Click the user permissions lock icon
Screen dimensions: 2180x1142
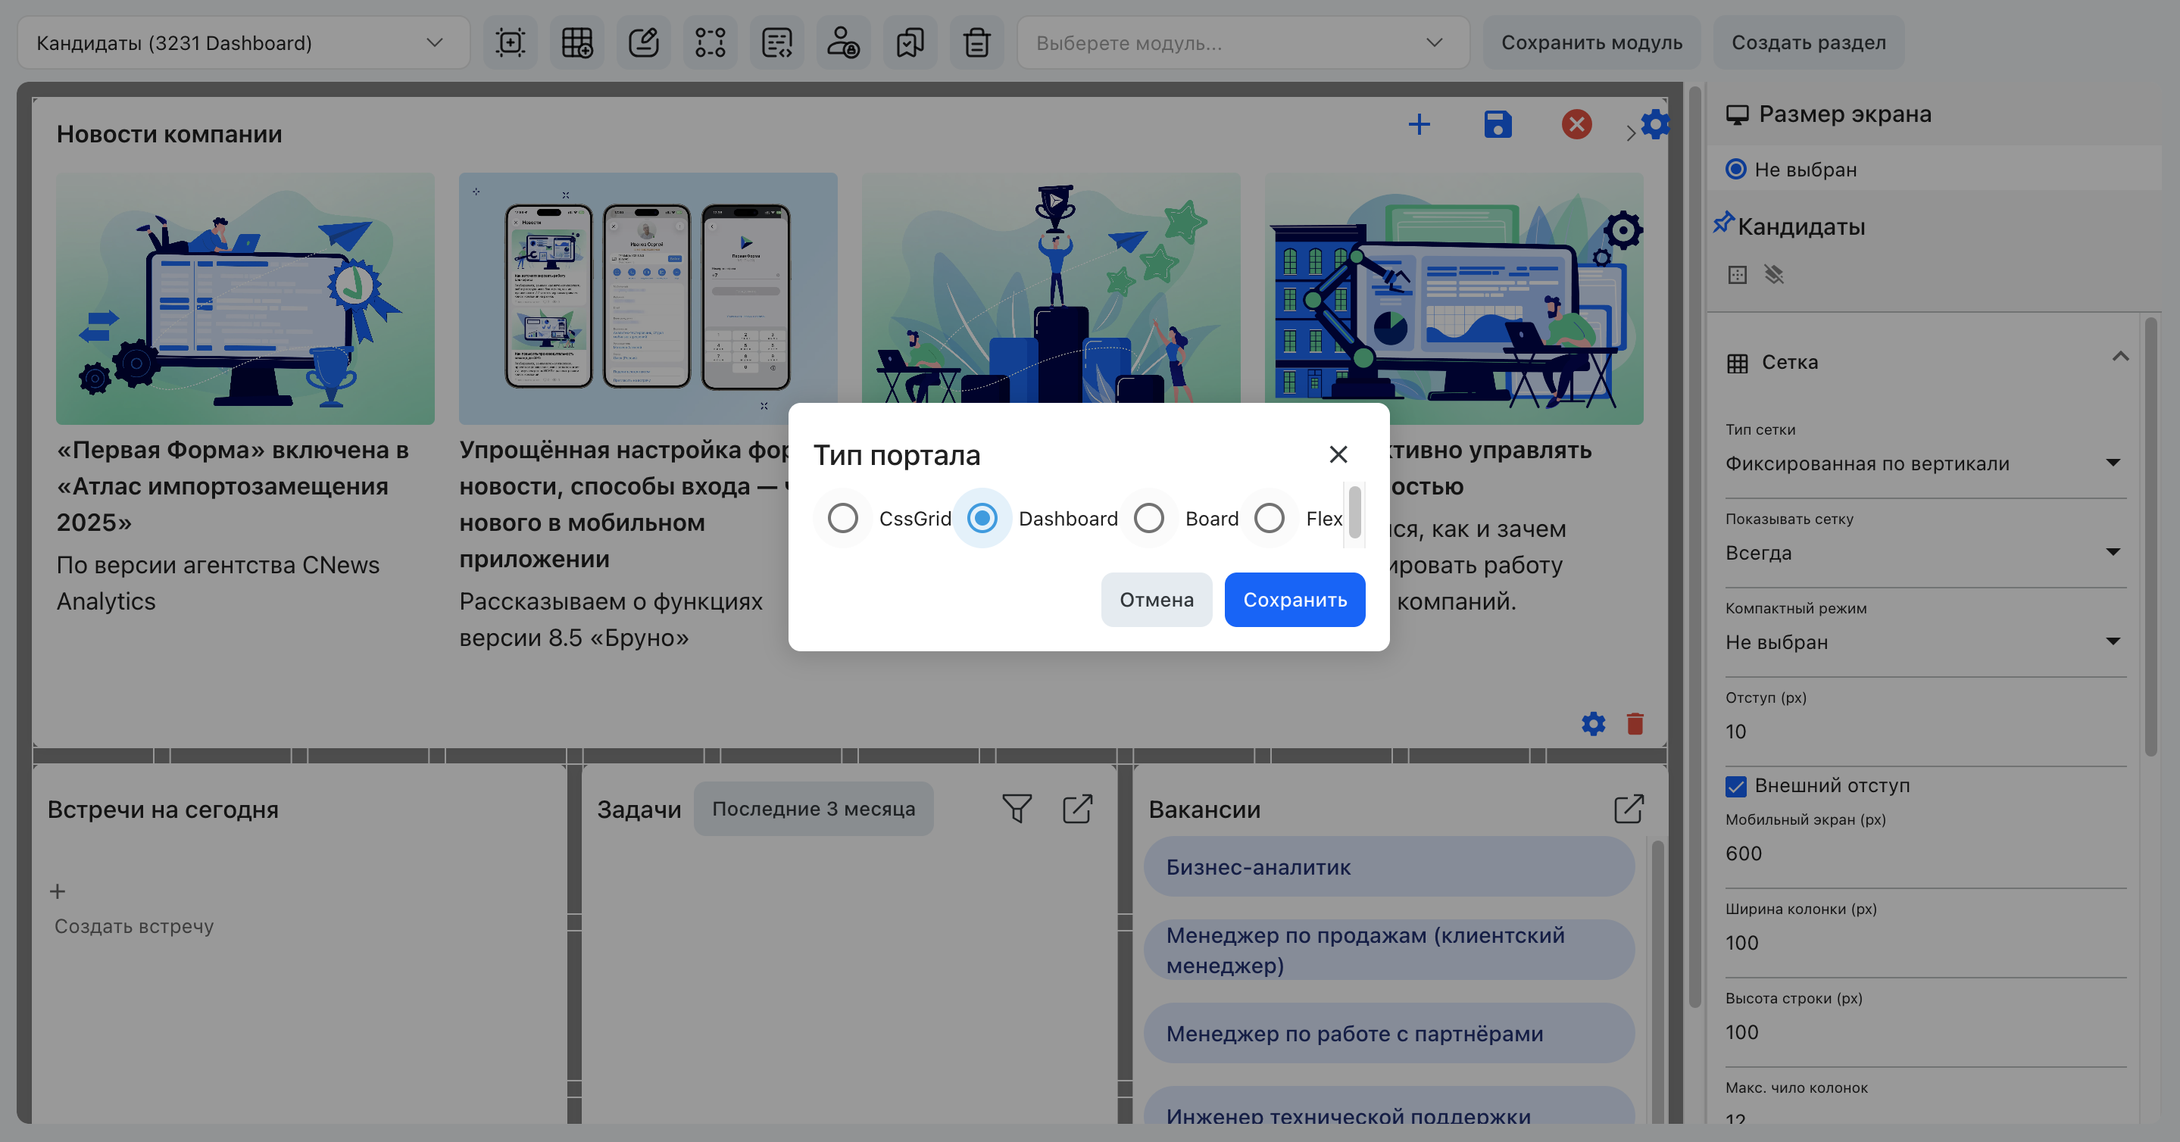click(843, 42)
